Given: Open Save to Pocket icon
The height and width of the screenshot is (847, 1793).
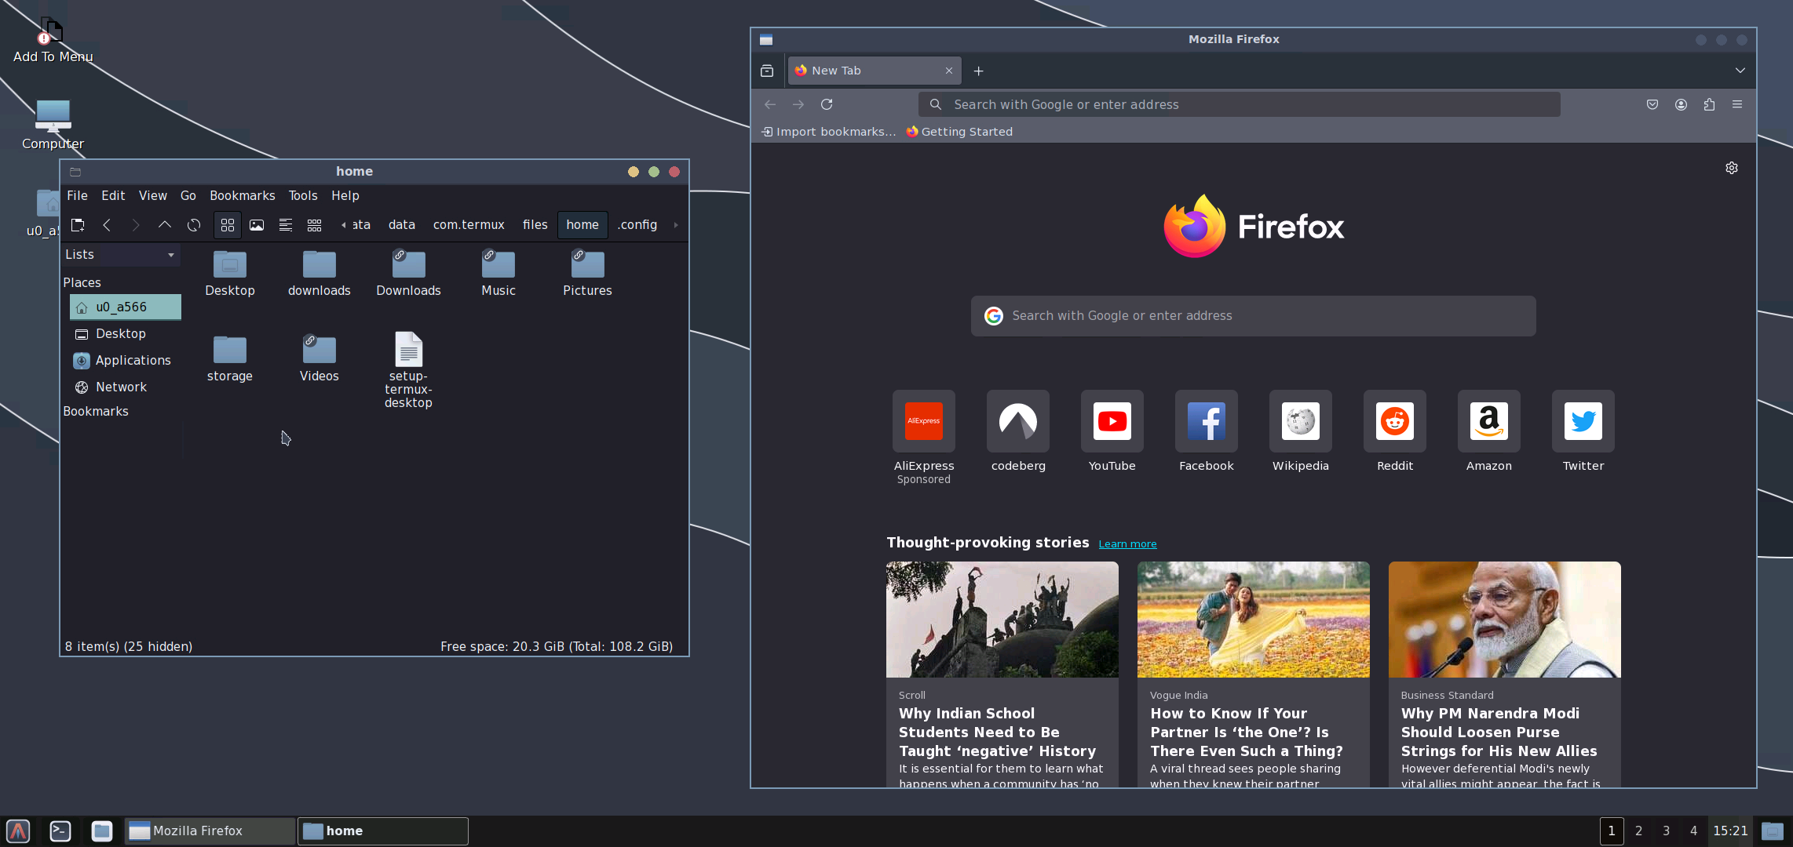Looking at the screenshot, I should coord(1652,104).
